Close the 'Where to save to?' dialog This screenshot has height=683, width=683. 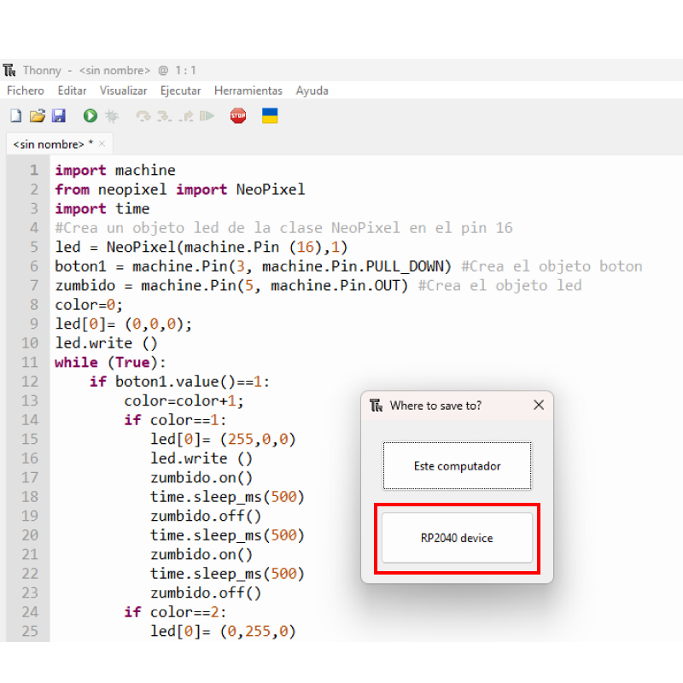539,406
